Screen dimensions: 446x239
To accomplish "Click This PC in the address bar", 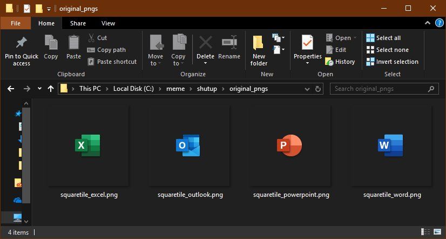I will click(90, 89).
